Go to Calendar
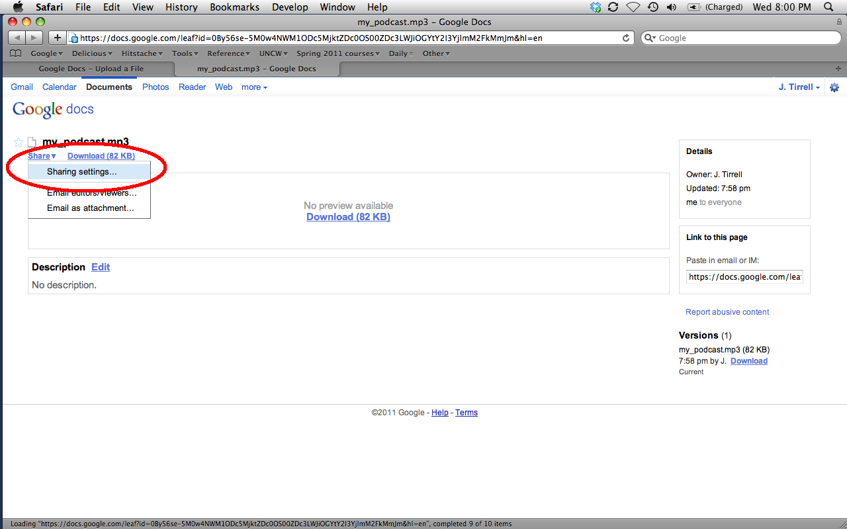 tap(60, 87)
